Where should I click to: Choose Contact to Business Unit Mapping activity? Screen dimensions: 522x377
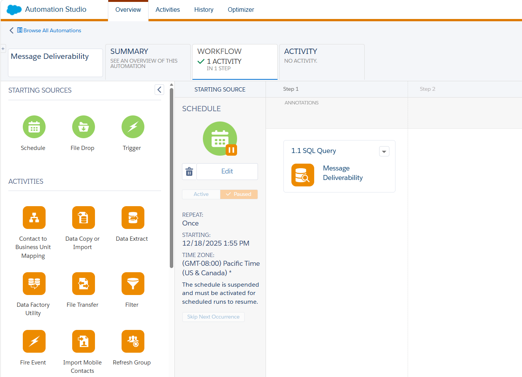click(x=34, y=218)
